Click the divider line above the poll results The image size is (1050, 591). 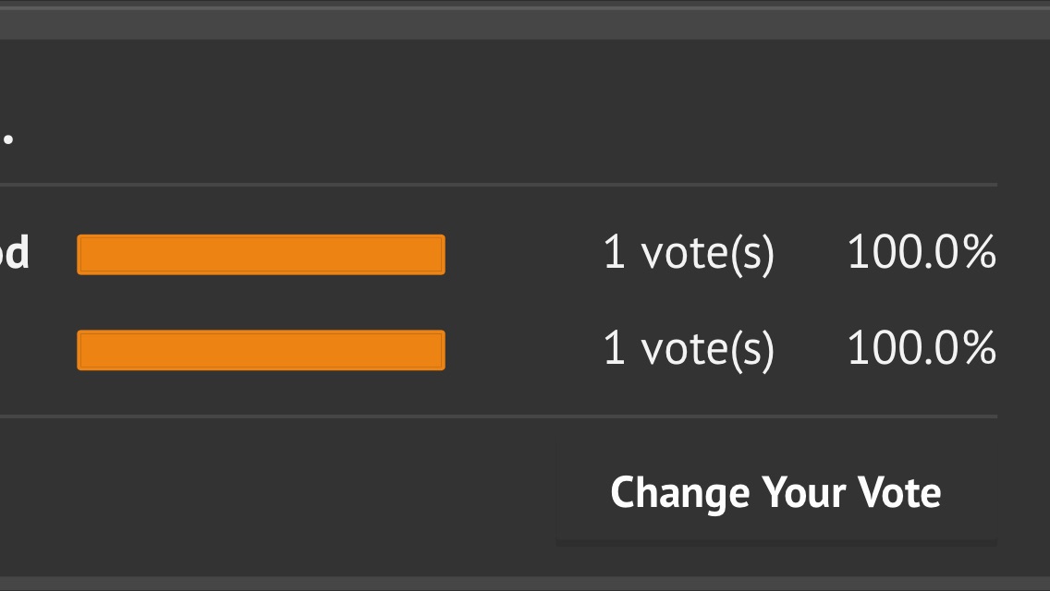[499, 185]
